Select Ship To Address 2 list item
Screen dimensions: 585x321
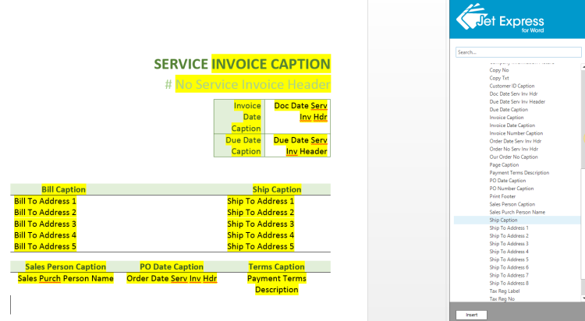[509, 235]
